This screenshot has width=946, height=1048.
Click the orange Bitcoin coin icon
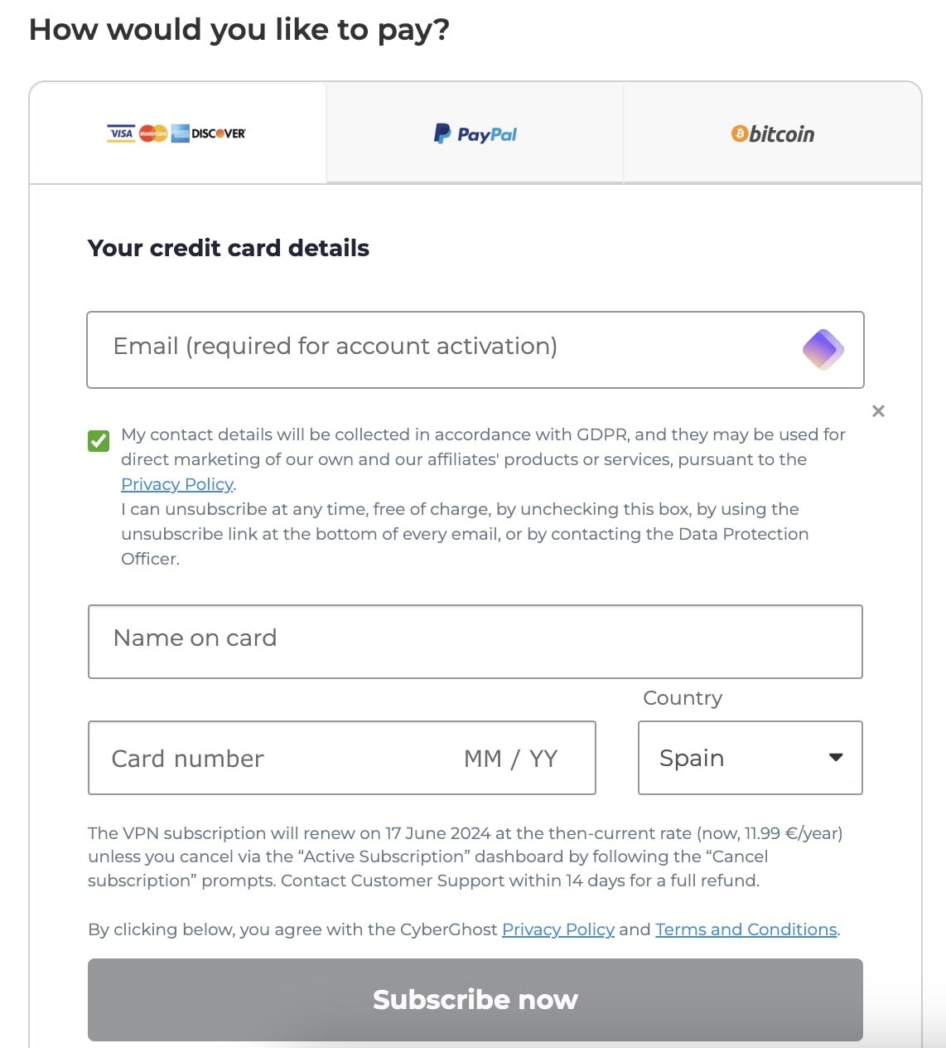[739, 133]
